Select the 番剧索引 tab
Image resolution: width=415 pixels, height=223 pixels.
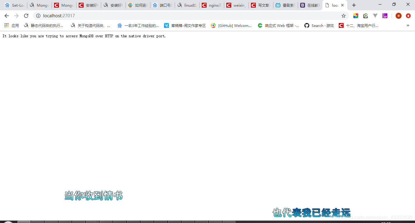point(285,5)
